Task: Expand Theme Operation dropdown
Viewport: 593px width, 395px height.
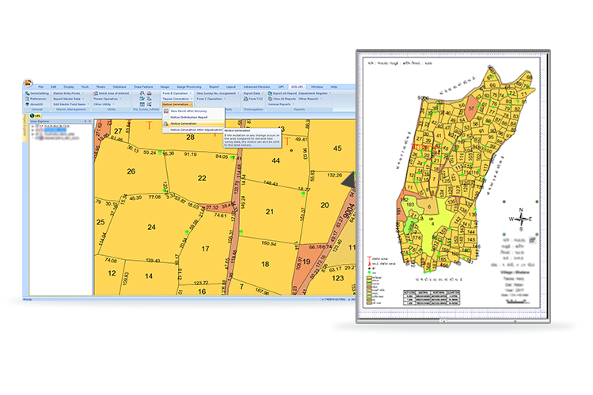Action: [108, 99]
